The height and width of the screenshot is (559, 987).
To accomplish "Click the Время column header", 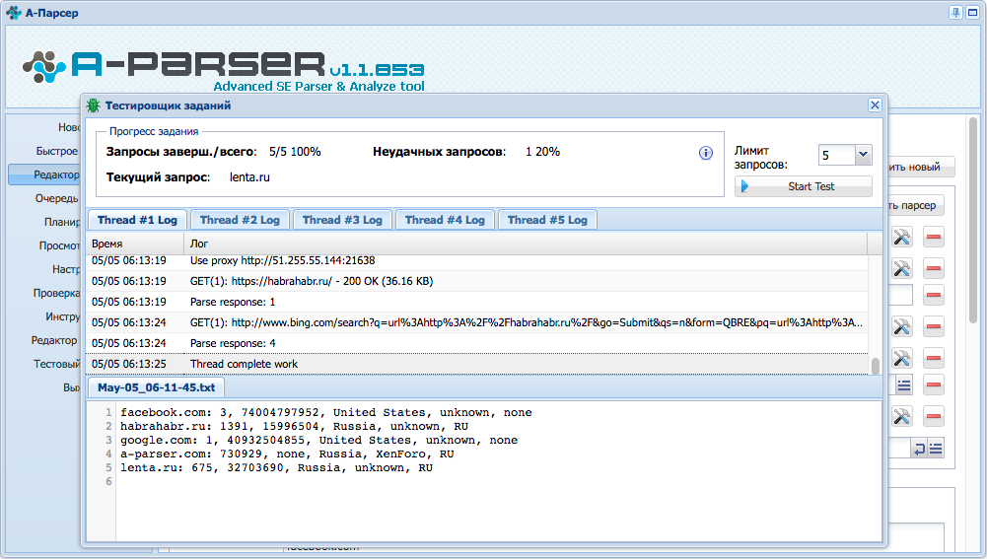I will [x=135, y=244].
